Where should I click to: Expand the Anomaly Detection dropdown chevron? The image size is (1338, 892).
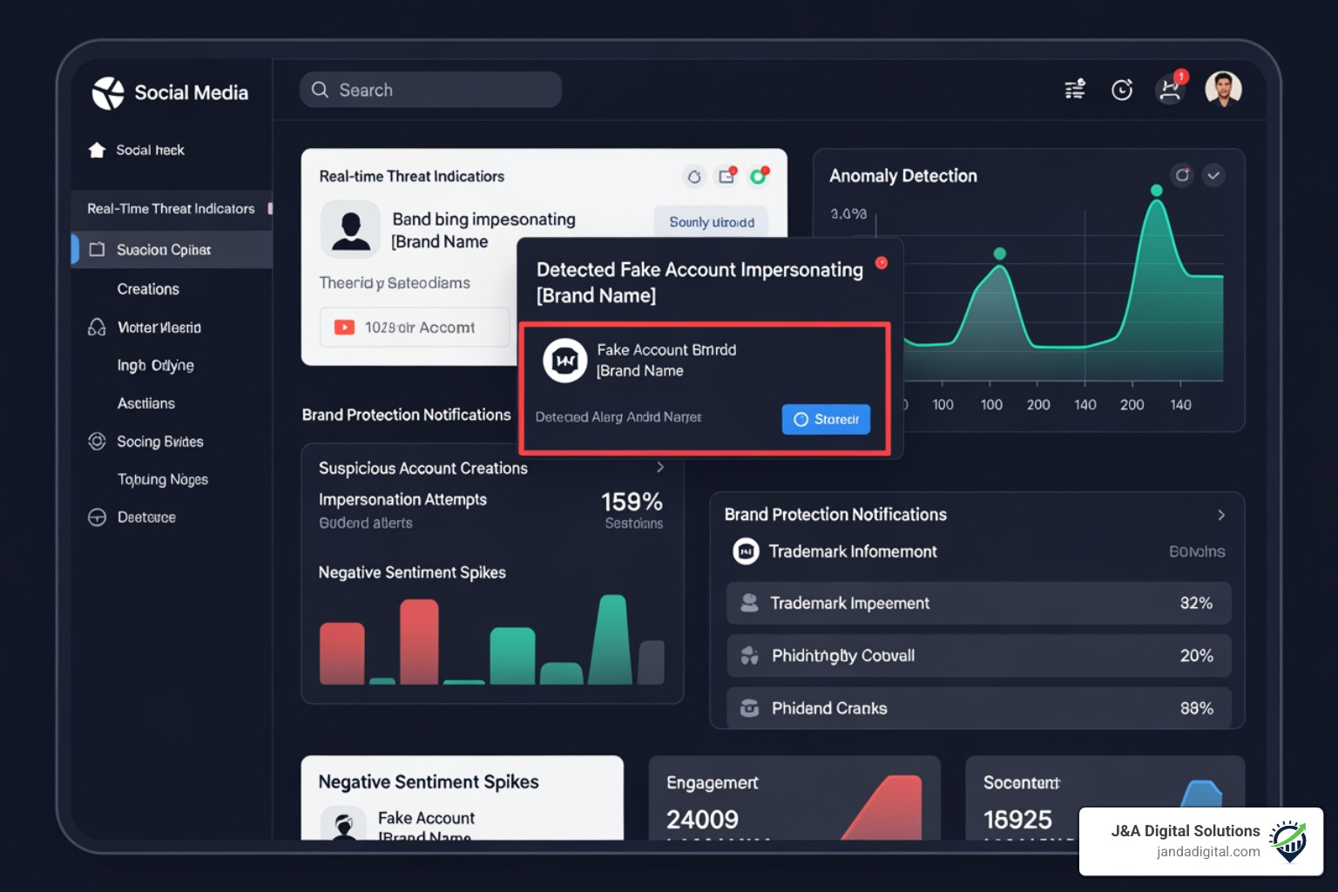click(1213, 175)
